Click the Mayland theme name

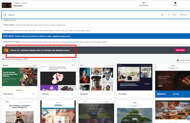point(84,94)
